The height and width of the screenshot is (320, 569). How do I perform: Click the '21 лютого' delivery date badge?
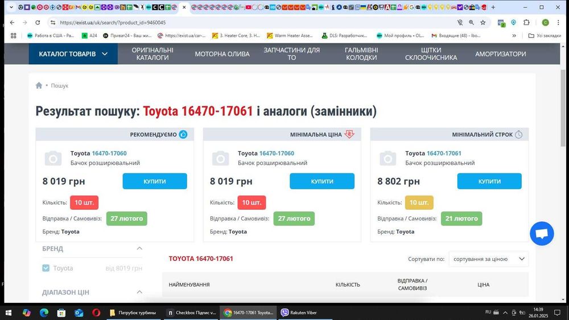point(461,218)
